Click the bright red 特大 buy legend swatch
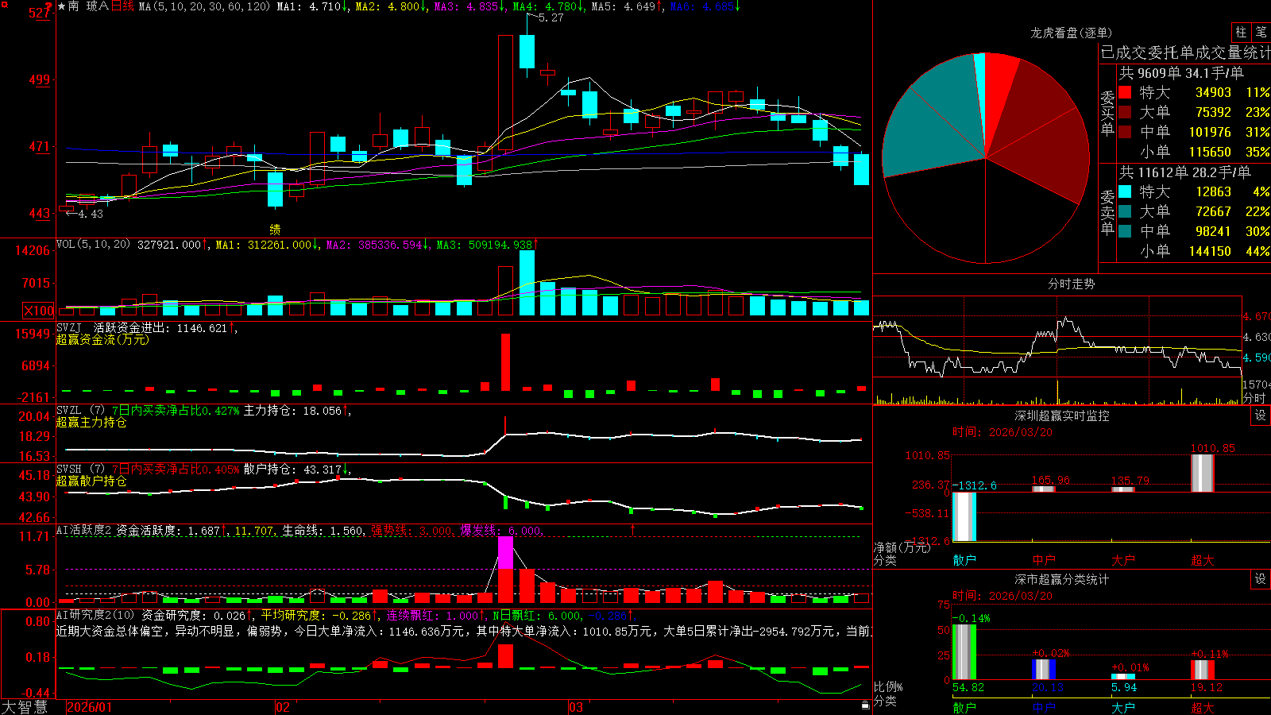 [x=1125, y=93]
